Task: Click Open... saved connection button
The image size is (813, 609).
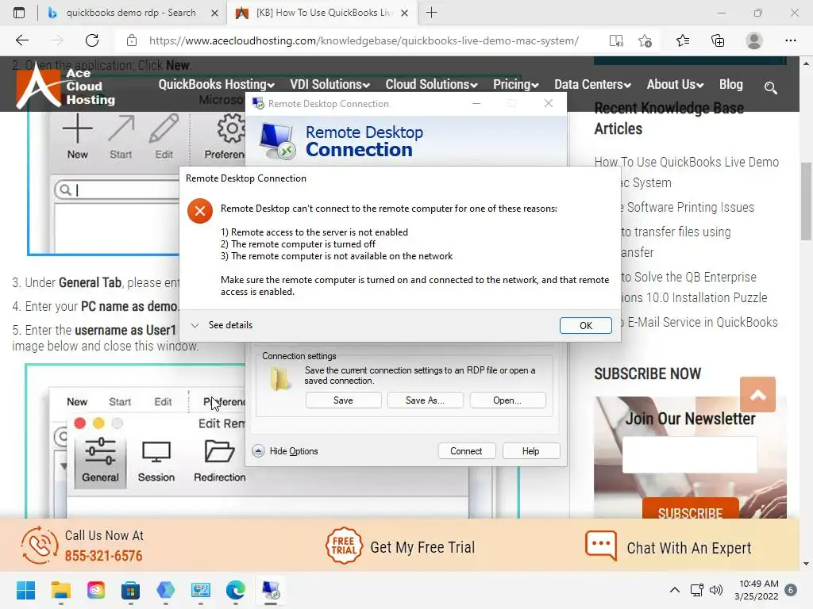Action: [507, 400]
